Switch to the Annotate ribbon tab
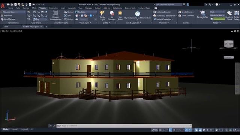The height and width of the screenshot is (135, 240). 72,8
